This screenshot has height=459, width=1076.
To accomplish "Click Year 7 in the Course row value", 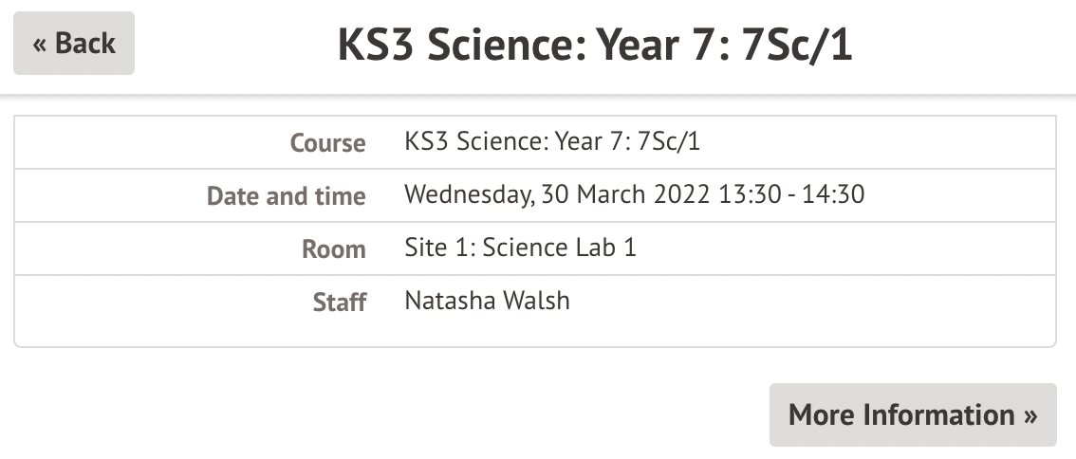I will [x=590, y=142].
